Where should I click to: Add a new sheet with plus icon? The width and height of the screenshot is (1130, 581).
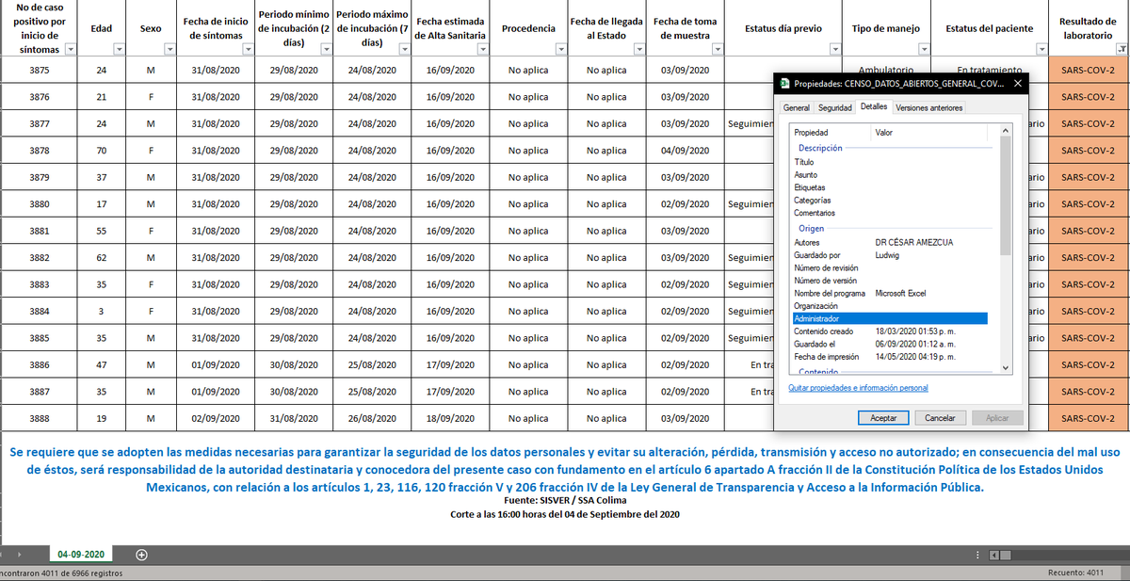pyautogui.click(x=140, y=555)
